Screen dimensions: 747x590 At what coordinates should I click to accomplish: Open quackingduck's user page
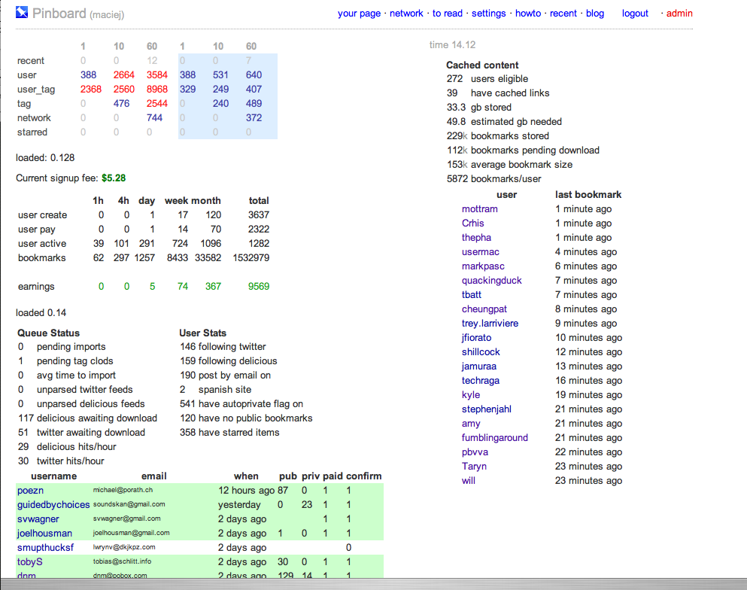pyautogui.click(x=492, y=280)
